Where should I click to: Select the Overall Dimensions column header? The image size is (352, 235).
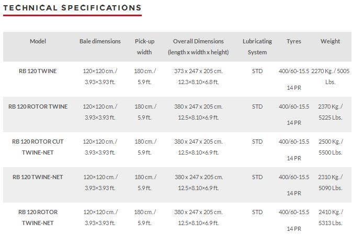[x=198, y=46]
